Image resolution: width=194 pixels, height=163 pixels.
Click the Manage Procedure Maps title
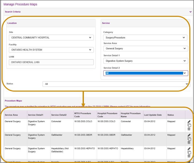pyautogui.click(x=20, y=4)
